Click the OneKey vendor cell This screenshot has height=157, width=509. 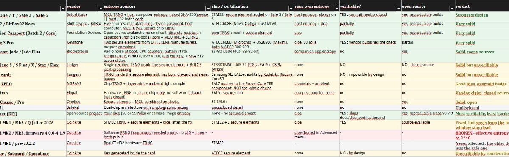(x=84, y=102)
